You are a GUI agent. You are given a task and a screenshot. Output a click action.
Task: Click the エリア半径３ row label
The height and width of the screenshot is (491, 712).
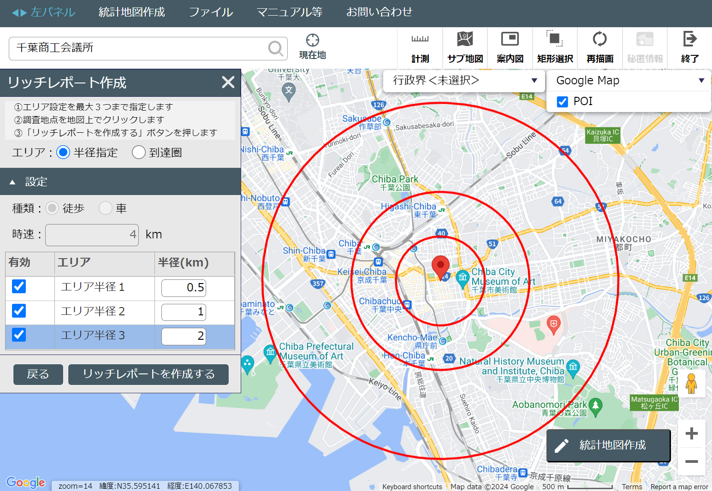93,335
